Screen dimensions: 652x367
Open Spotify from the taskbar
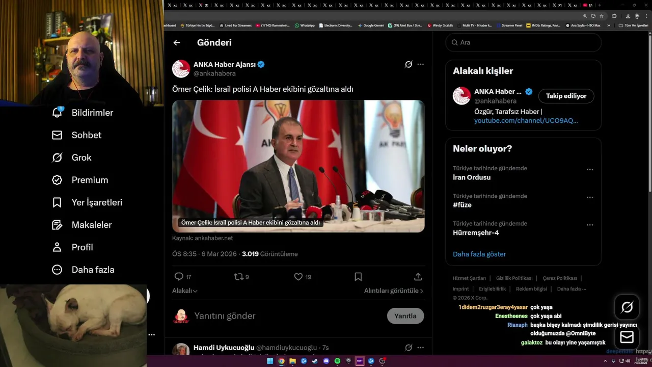(337, 361)
